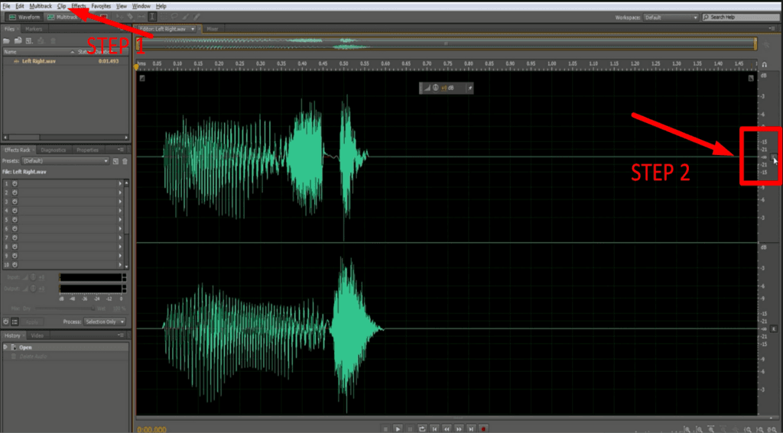The image size is (783, 433).
Task: Toggle main power for all effects
Action: [6, 322]
